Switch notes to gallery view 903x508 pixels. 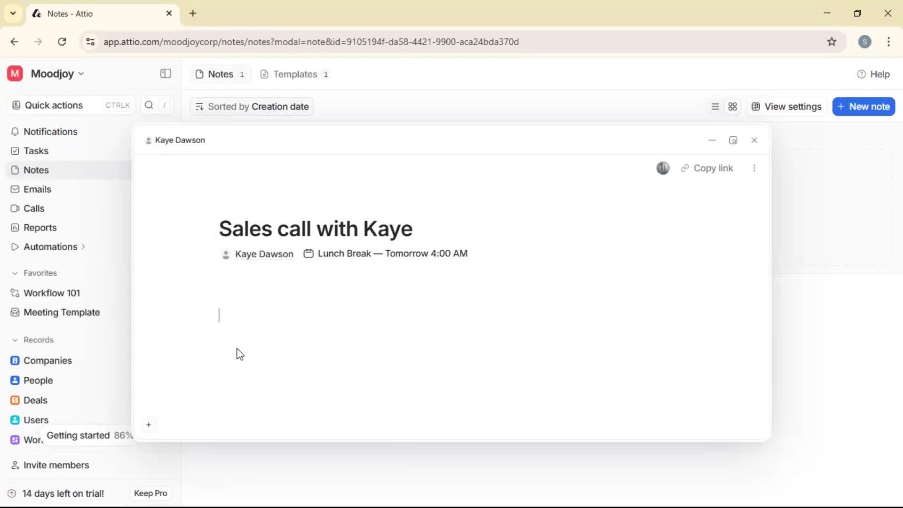(x=733, y=106)
